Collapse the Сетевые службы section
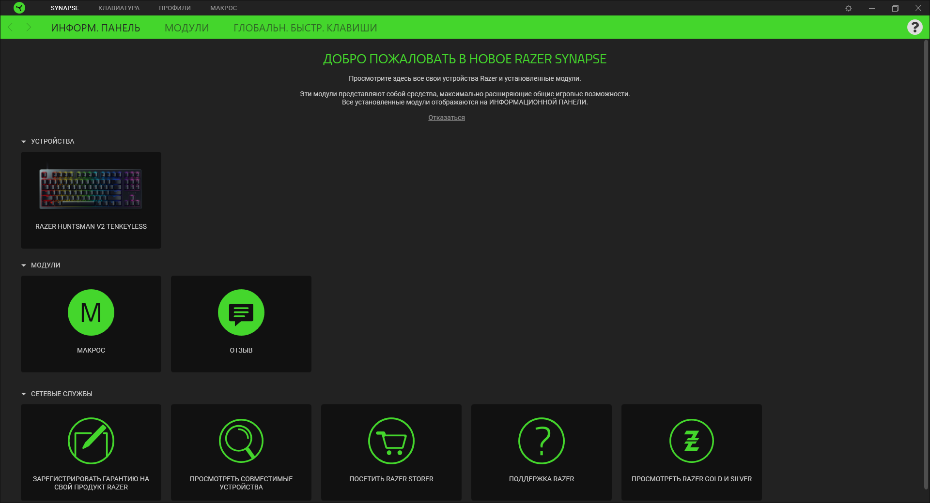This screenshot has width=930, height=503. pos(24,394)
